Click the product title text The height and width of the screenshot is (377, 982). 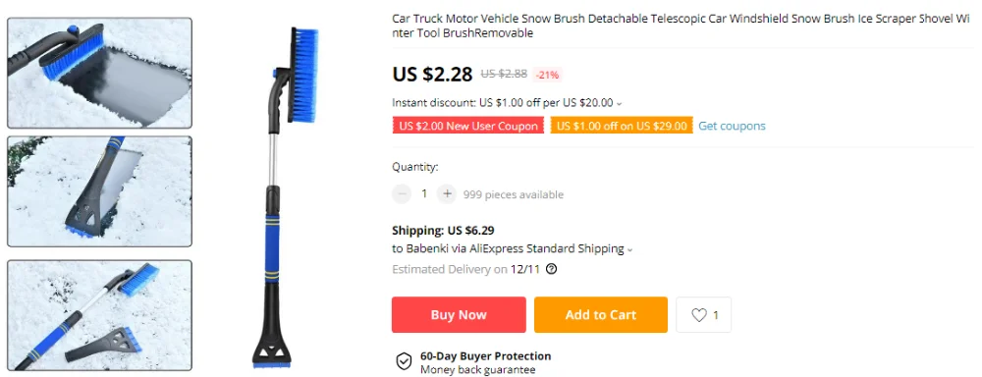tap(682, 26)
